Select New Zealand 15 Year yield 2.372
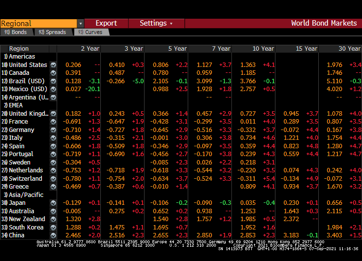362x261 pixels. [x=291, y=219]
